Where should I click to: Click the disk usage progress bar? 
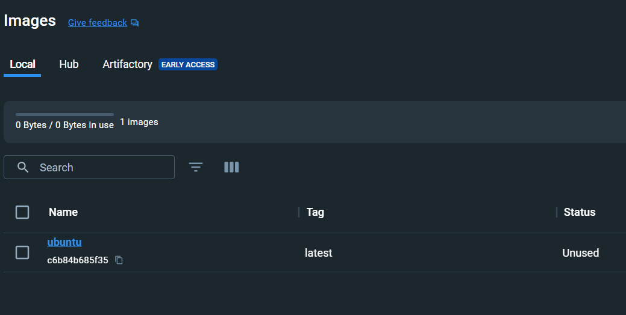(x=64, y=114)
